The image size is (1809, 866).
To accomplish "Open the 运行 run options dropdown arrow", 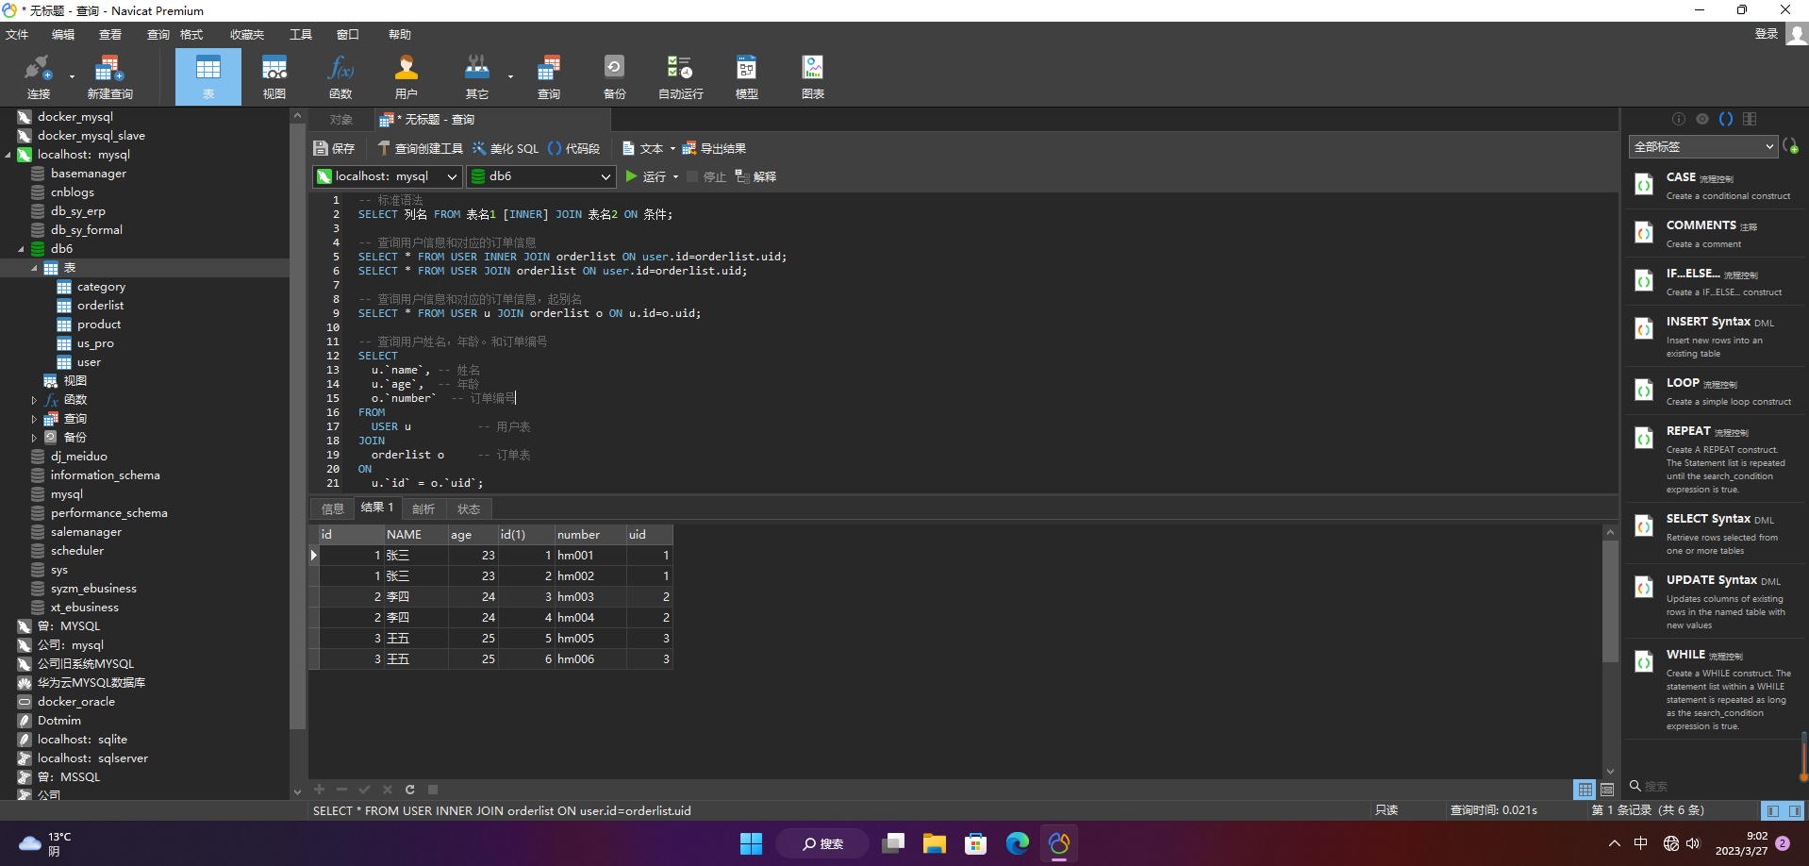I will [x=675, y=177].
